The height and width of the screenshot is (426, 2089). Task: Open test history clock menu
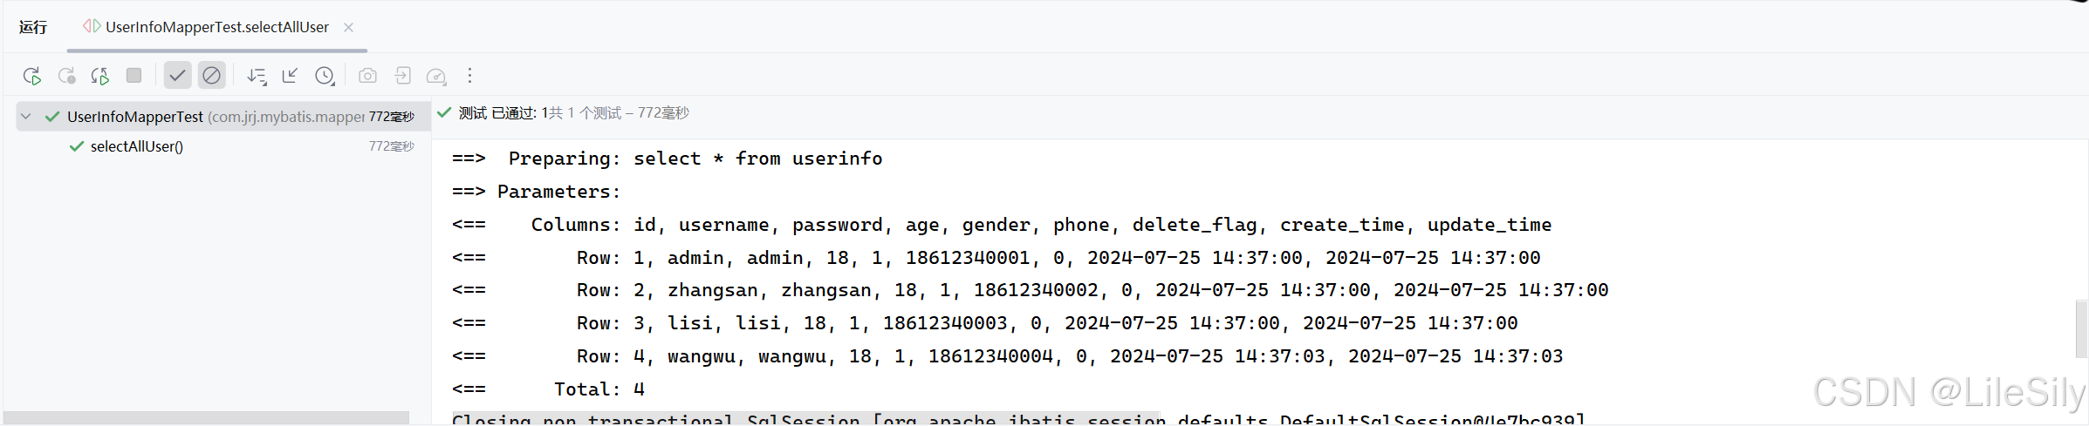(x=325, y=76)
